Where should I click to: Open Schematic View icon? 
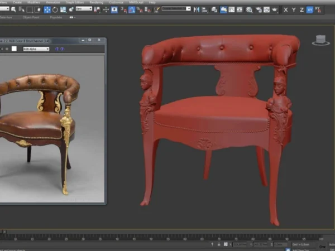point(240,9)
